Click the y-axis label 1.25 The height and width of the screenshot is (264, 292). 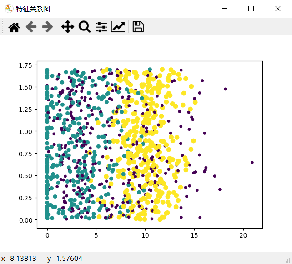coord(25,110)
